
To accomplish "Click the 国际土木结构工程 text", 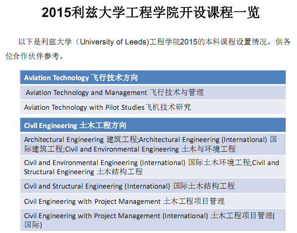I will click(204, 186).
